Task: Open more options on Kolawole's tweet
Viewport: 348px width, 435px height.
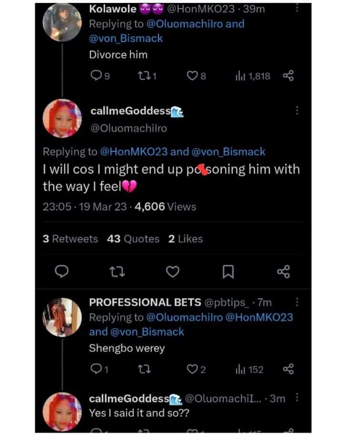Action: [297, 8]
